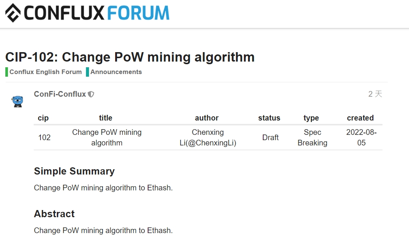Click the CONFLUX FORUM header text
Image resolution: width=409 pixels, height=241 pixels.
[97, 13]
